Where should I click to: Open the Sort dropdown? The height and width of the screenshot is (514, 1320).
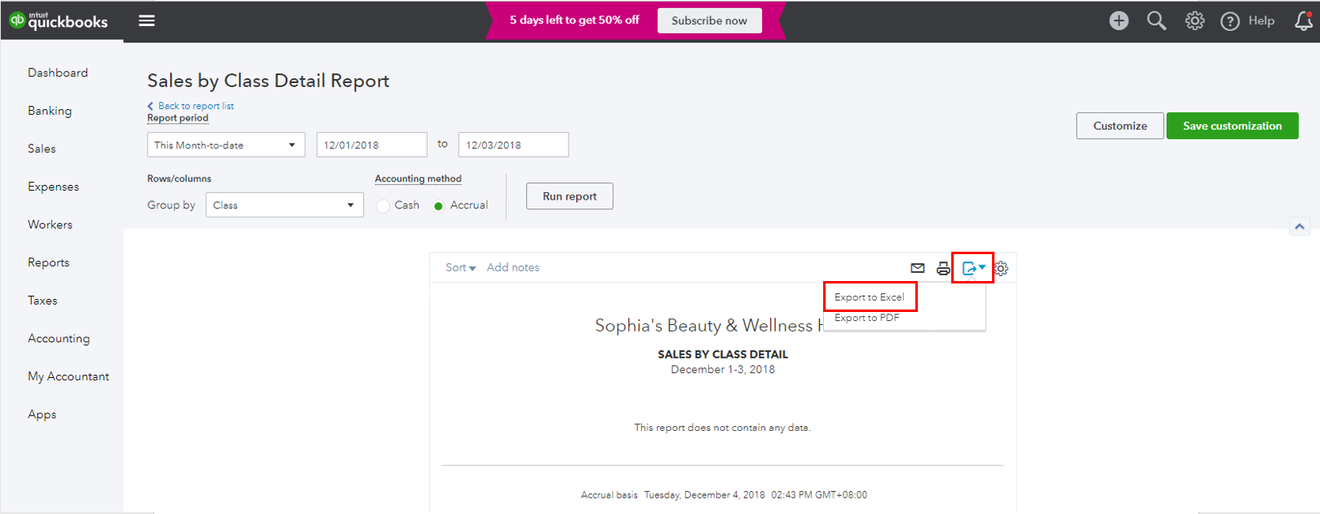coord(461,267)
